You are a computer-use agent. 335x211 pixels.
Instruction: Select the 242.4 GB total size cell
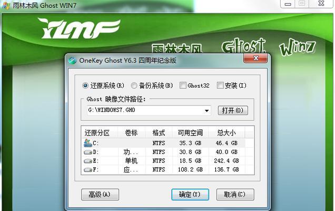point(226,161)
